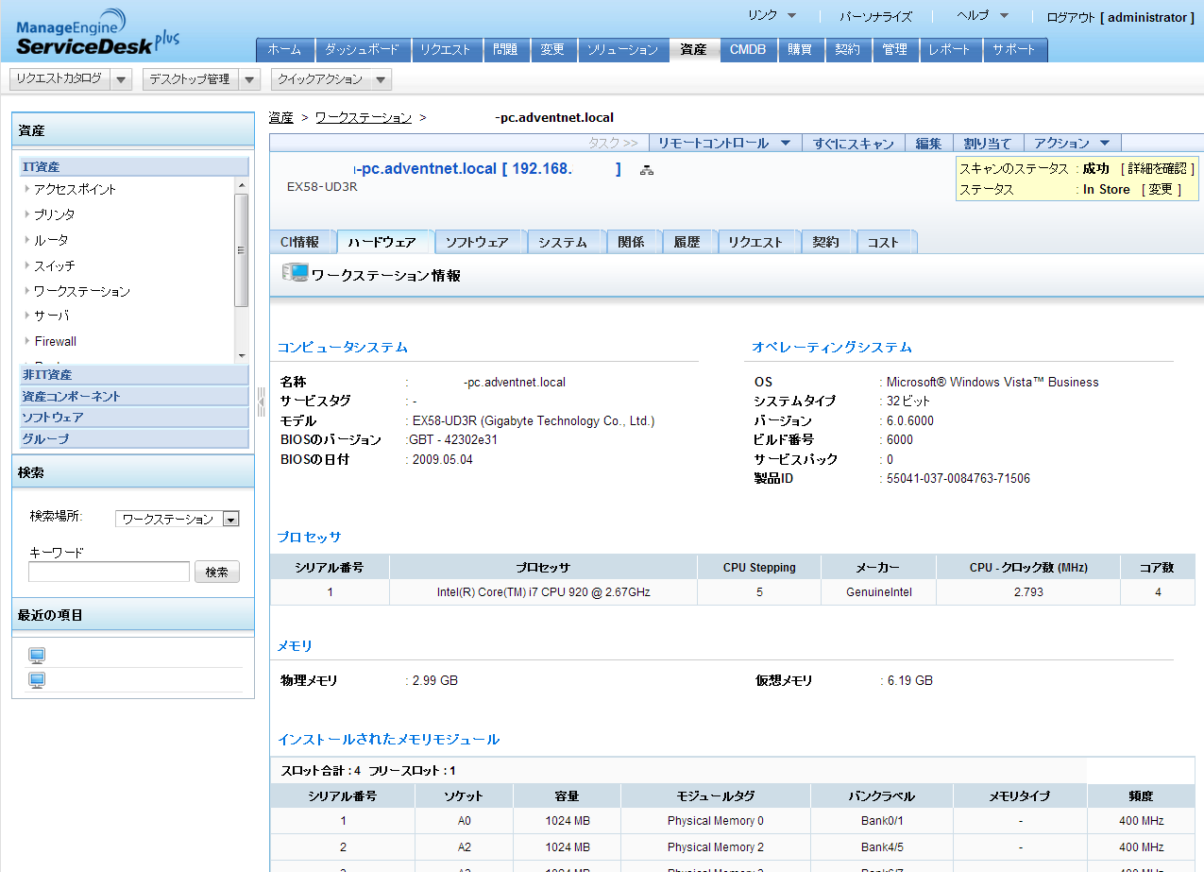Click the 詳細を確認 scan status link
The width and height of the screenshot is (1204, 872).
[x=1157, y=168]
